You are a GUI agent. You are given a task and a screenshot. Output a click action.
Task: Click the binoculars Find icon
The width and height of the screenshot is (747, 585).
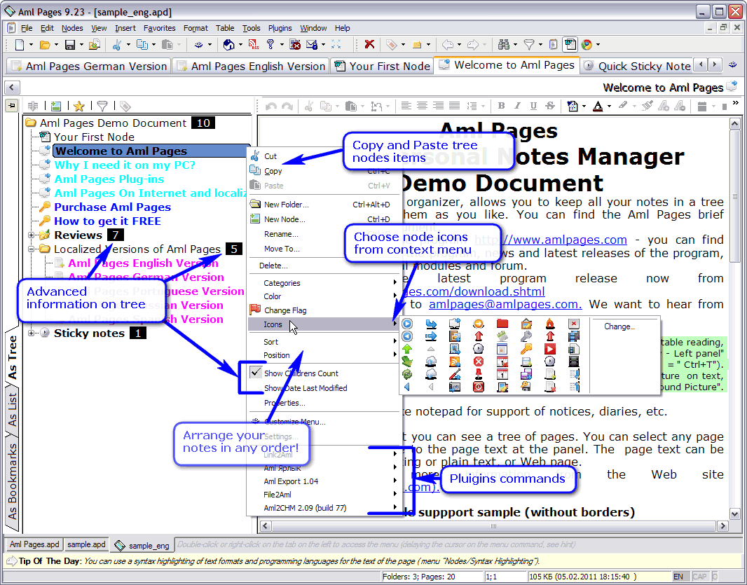pos(503,45)
